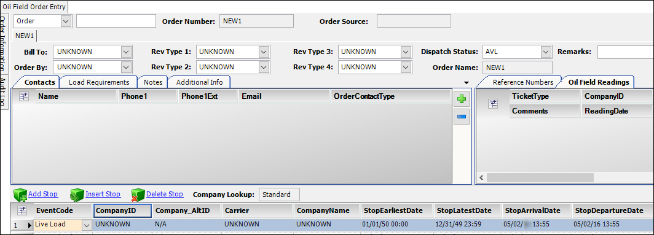Click the Order Name field
This screenshot has height=235, width=654.
(518, 67)
